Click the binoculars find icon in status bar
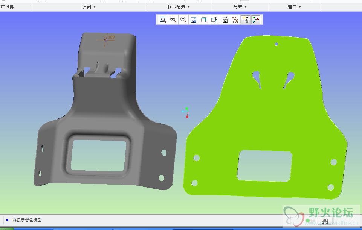Viewport: 362px width, 230px height. click(325, 221)
